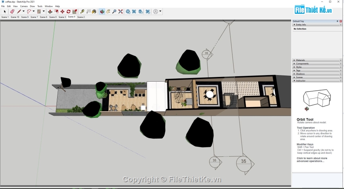This screenshot has width=344, height=189.
Task: Open the Camera menu
Action: [24, 6]
